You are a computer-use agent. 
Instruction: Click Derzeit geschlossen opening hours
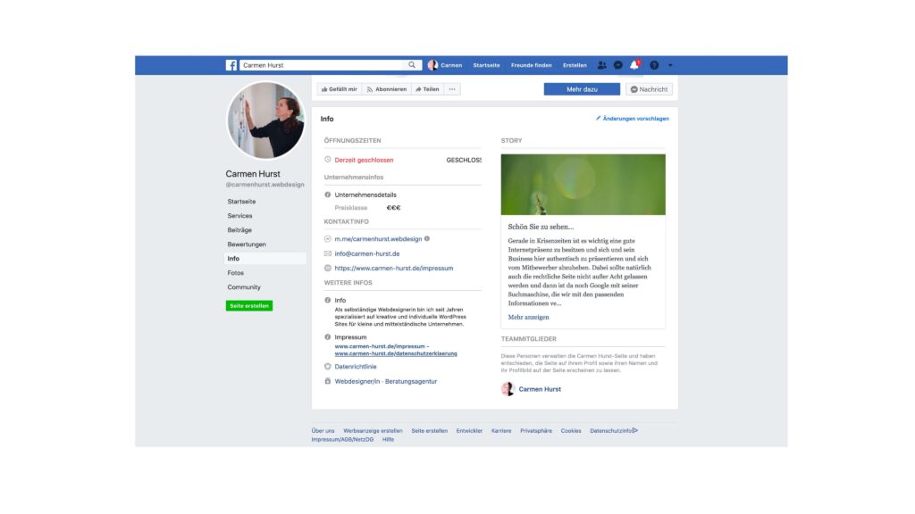pyautogui.click(x=364, y=160)
